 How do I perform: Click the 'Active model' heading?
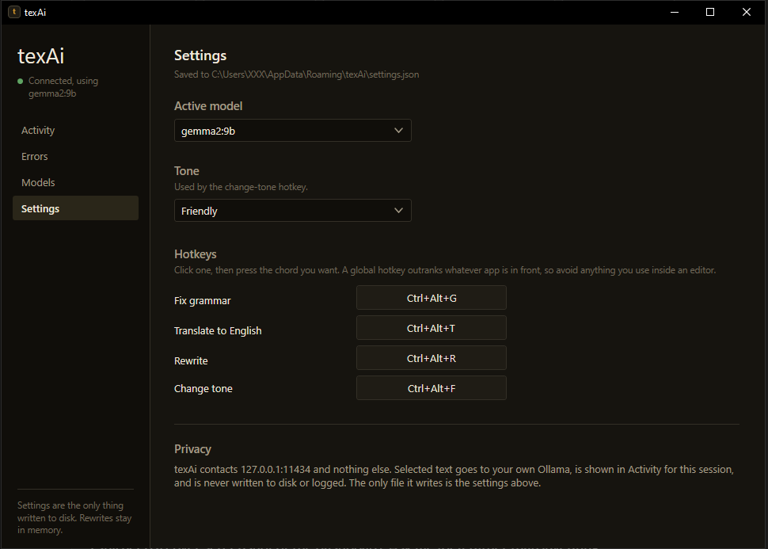[x=208, y=106]
